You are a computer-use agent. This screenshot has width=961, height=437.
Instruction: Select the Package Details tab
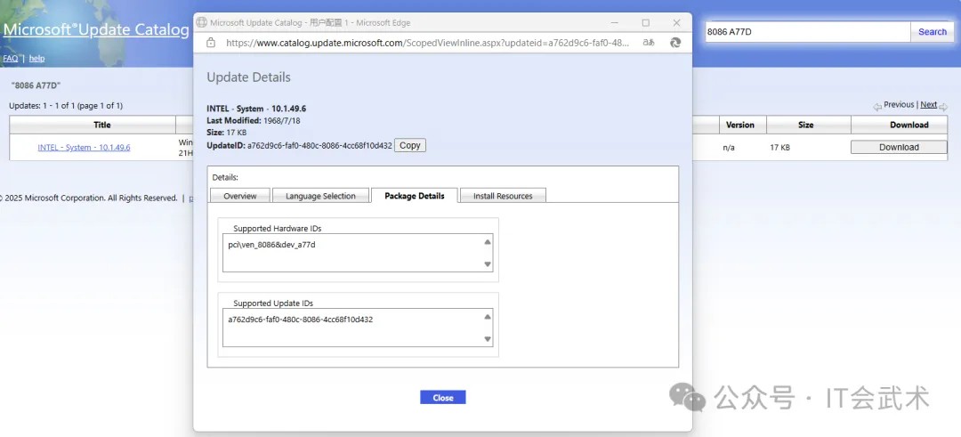[415, 196]
